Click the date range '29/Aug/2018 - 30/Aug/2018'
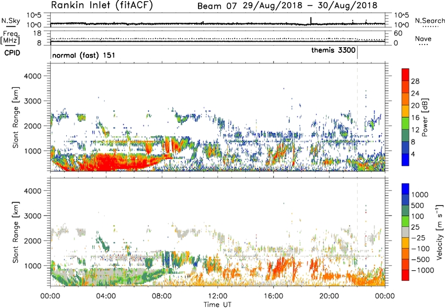This screenshot has height=308, width=445. point(310,6)
